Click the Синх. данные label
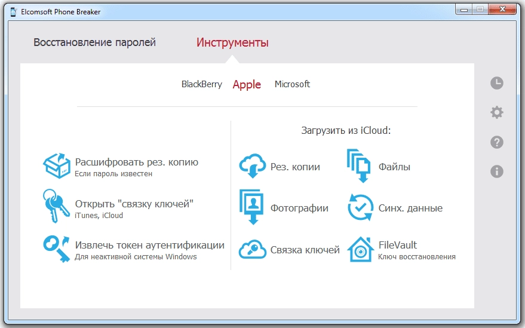525x328 pixels. pyautogui.click(x=410, y=208)
